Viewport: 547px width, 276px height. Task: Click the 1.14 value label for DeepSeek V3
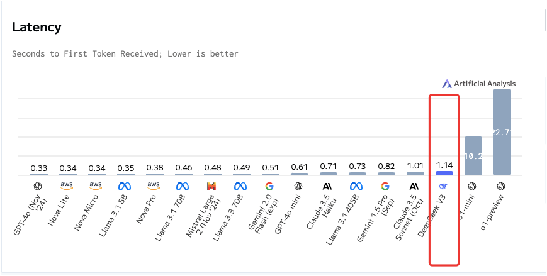pyautogui.click(x=444, y=165)
